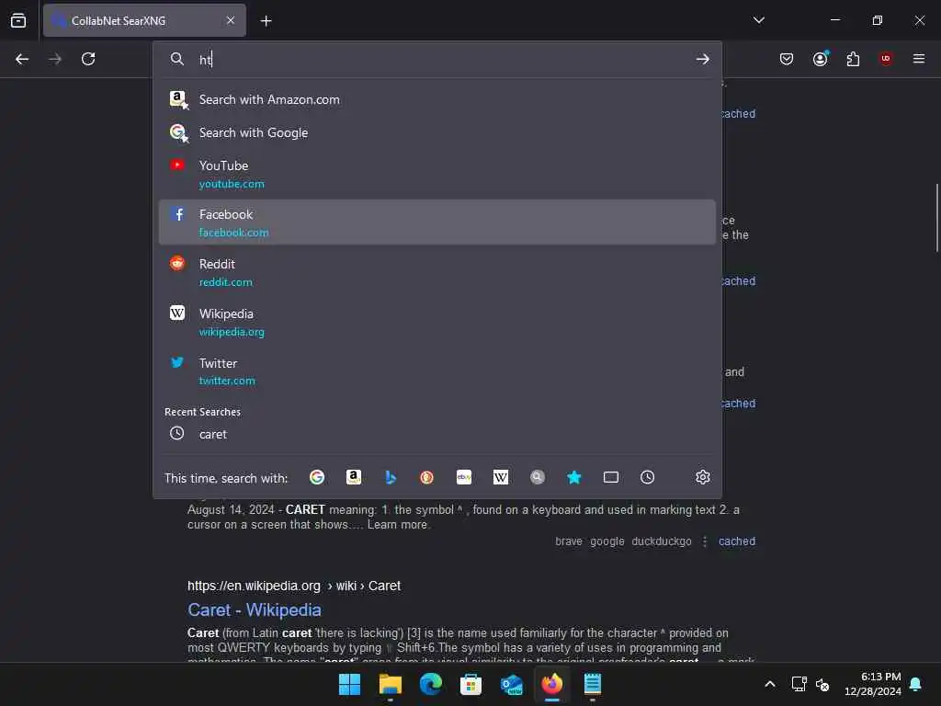
Task: Search this time with DuckDuckGo icon
Action: click(x=426, y=477)
